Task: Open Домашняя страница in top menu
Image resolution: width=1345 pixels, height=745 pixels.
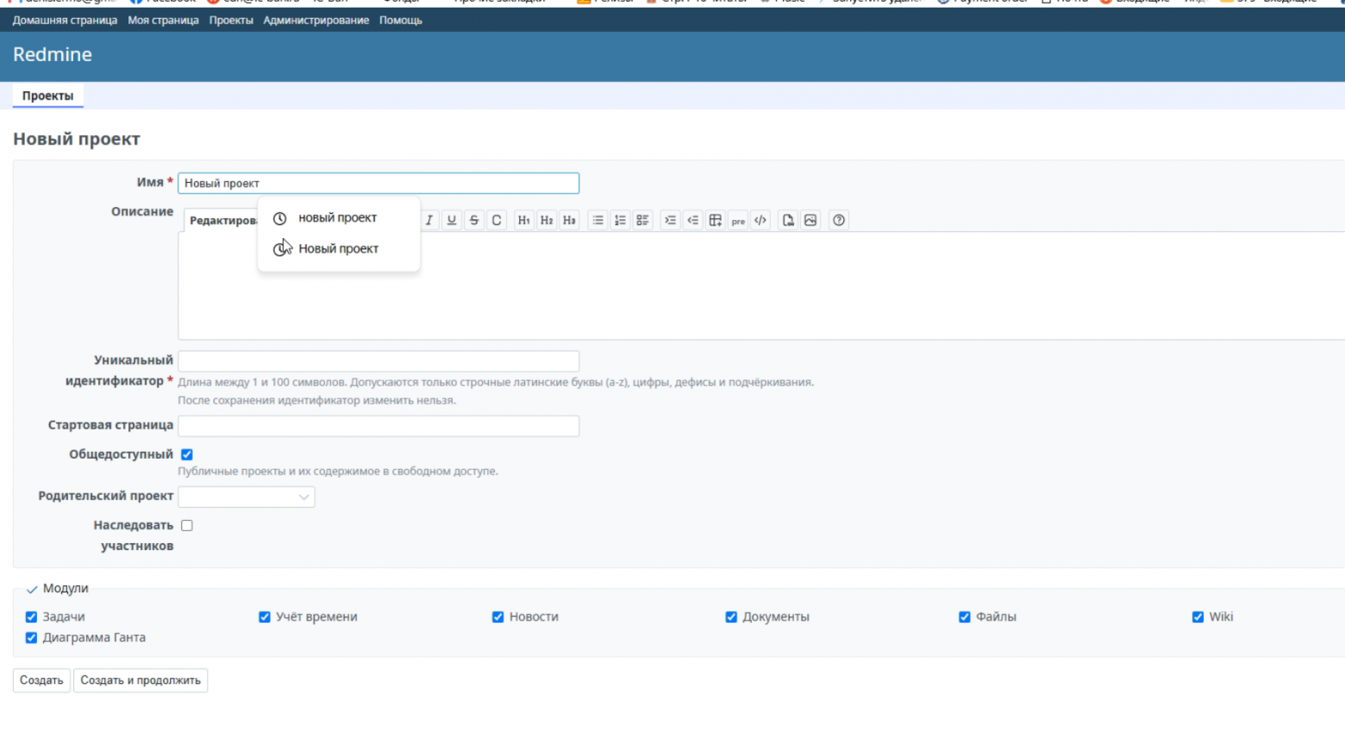Action: point(65,20)
